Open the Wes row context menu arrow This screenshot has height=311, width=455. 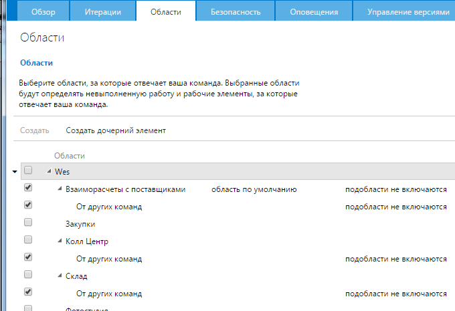click(15, 172)
